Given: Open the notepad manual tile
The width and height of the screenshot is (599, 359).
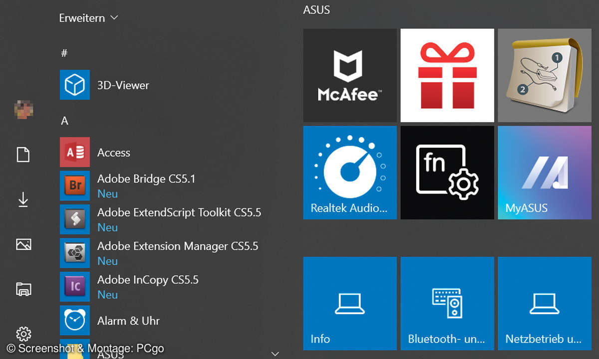Looking at the screenshot, I should (545, 75).
